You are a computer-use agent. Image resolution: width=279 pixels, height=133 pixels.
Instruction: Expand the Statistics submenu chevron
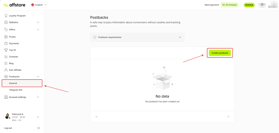tap(38, 23)
